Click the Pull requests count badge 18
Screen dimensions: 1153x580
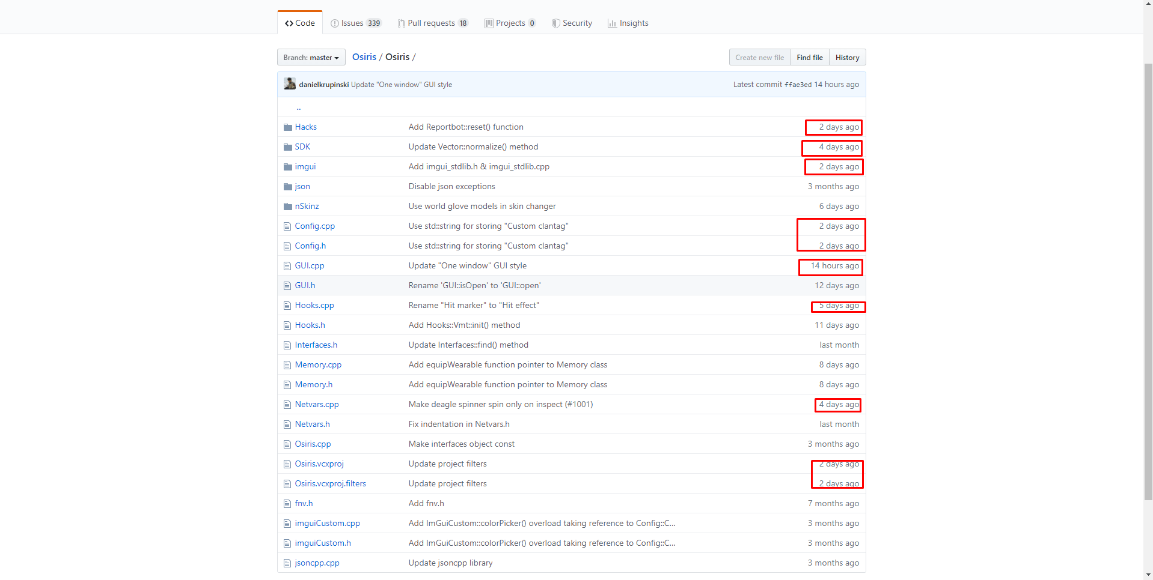(x=463, y=23)
